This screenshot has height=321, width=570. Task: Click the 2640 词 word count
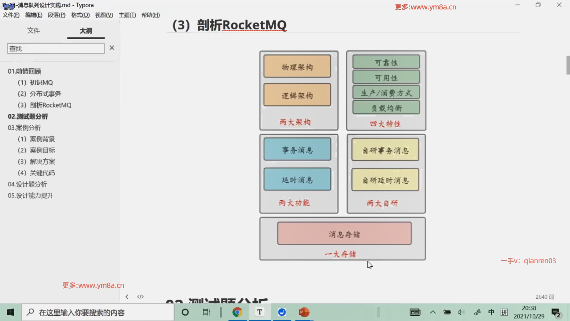click(x=544, y=297)
